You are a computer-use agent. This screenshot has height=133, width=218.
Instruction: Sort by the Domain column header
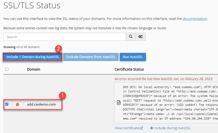pos(33,69)
